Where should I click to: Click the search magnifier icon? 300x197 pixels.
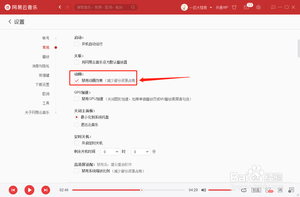133,7
